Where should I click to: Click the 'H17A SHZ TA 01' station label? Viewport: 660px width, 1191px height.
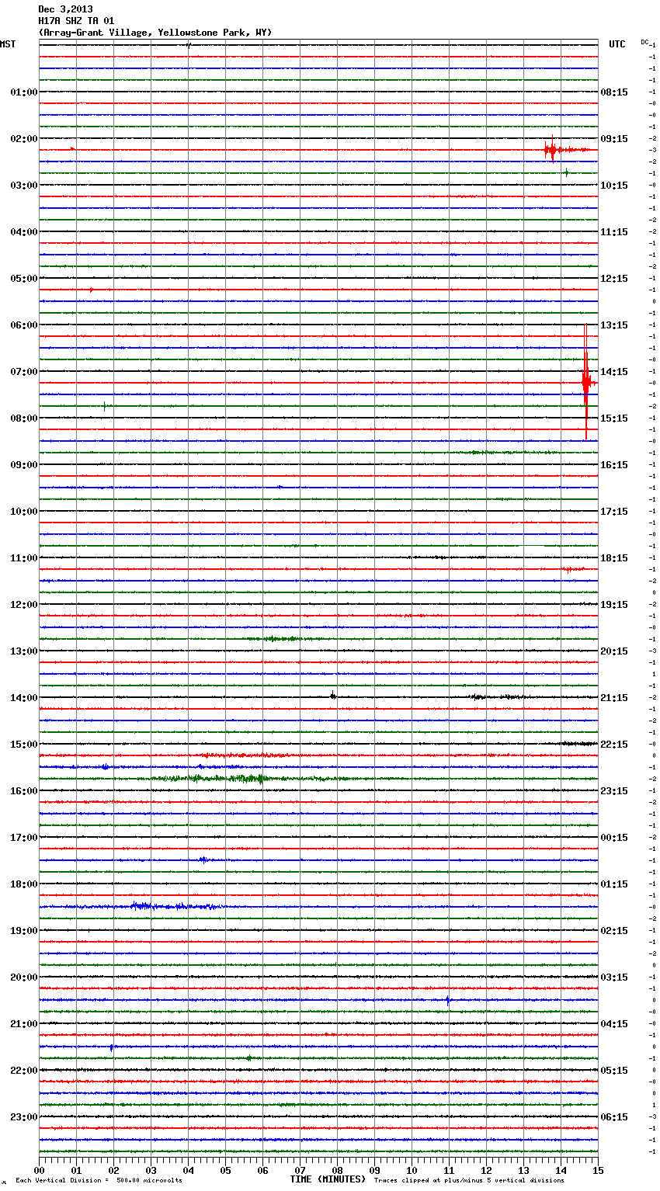tap(76, 21)
